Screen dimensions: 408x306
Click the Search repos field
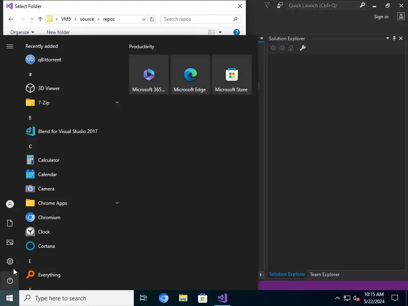click(201, 19)
